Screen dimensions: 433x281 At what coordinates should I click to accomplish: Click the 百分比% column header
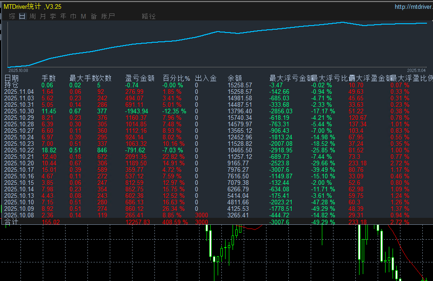click(x=176, y=78)
